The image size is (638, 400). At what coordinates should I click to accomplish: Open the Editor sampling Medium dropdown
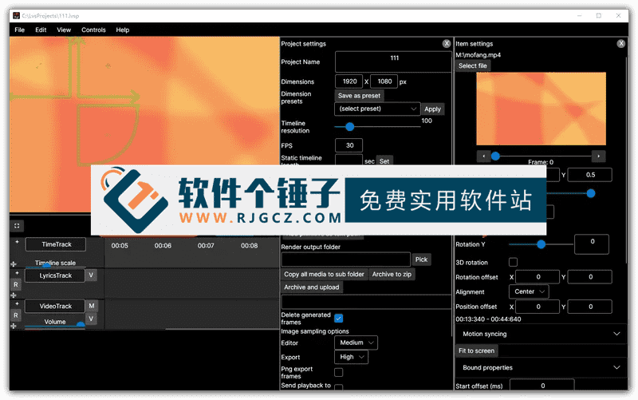(356, 343)
